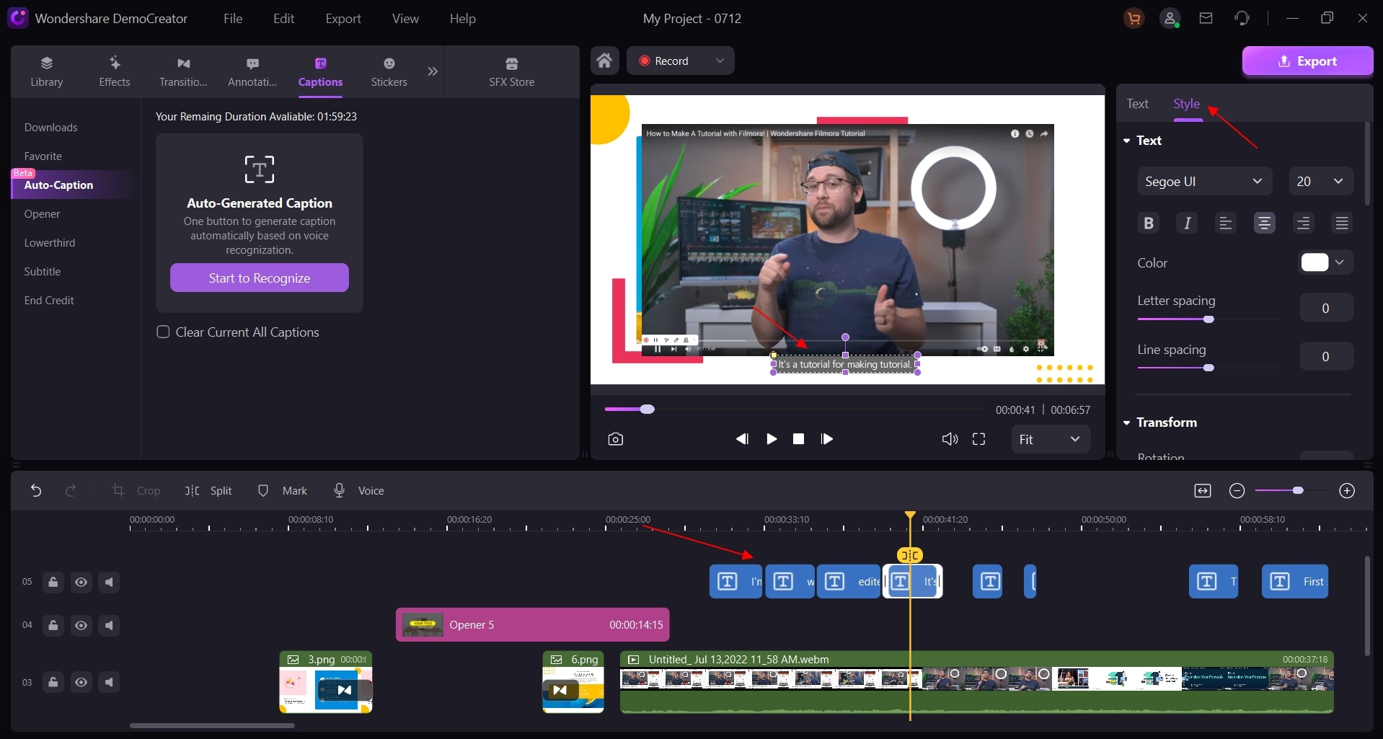Image resolution: width=1383 pixels, height=739 pixels.
Task: Open the user account icon
Action: (1170, 19)
